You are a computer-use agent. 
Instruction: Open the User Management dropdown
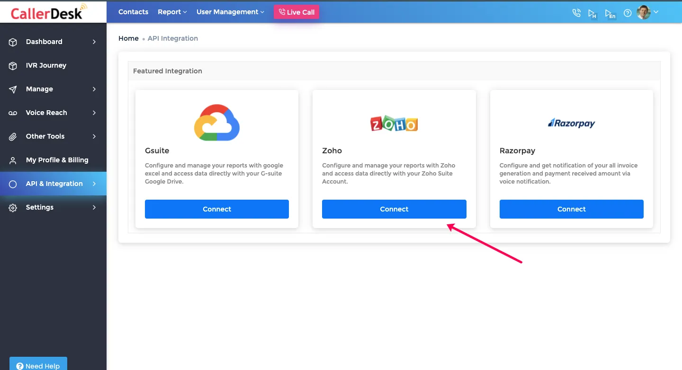point(230,12)
